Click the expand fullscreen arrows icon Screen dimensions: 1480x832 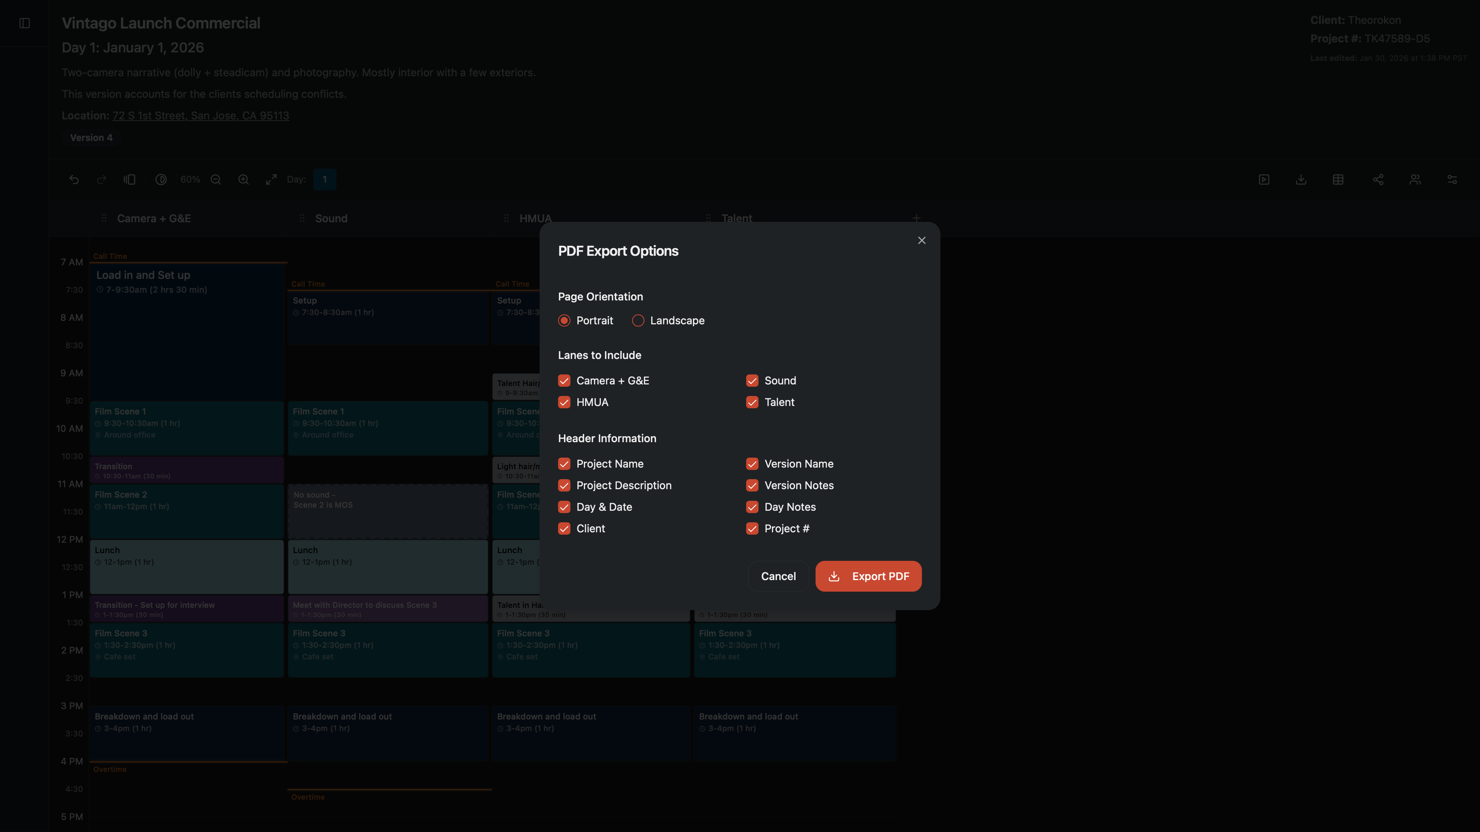(x=271, y=180)
